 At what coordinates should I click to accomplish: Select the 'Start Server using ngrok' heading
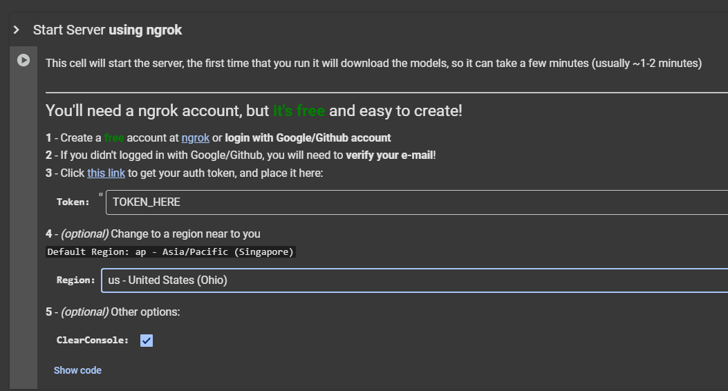click(x=108, y=30)
